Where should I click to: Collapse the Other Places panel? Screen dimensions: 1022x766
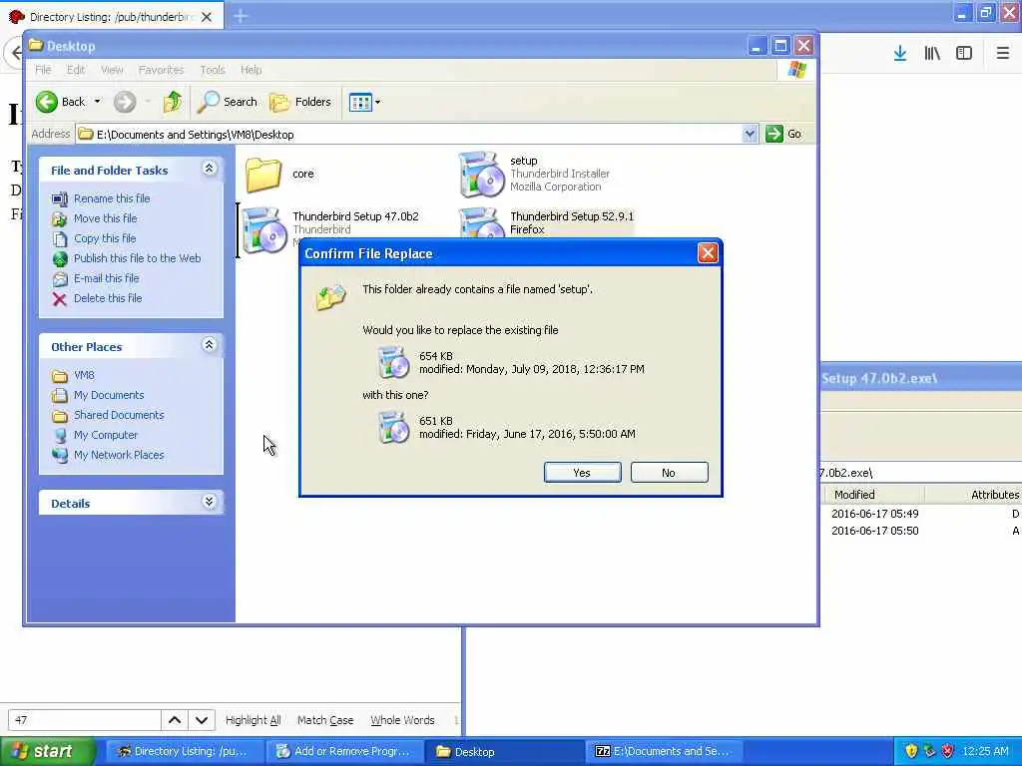(x=210, y=344)
